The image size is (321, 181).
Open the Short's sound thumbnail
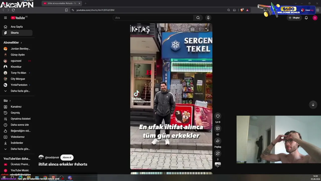pyautogui.click(x=218, y=165)
